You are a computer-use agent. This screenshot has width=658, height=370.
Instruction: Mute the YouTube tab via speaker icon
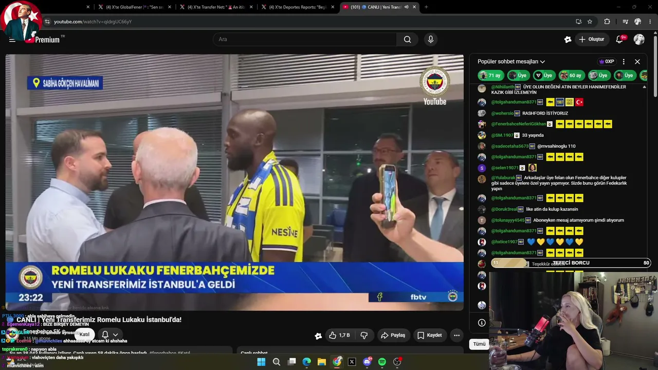[406, 7]
